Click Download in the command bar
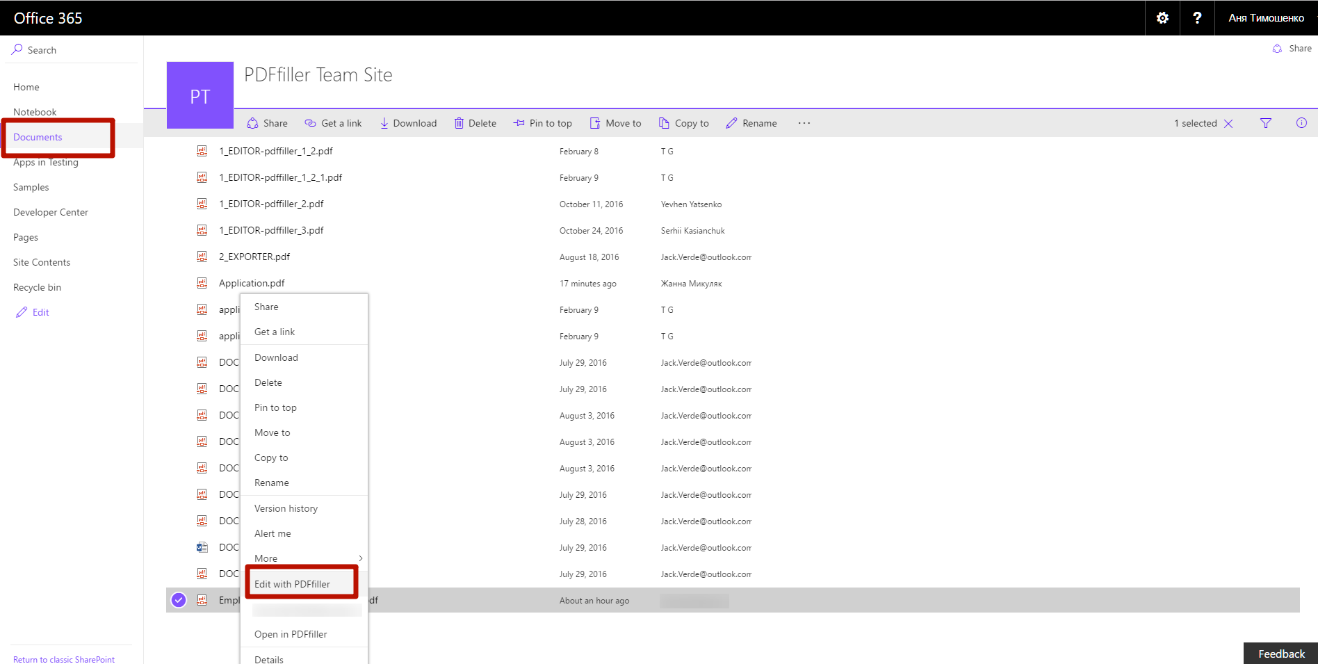The height and width of the screenshot is (664, 1318). 408,123
